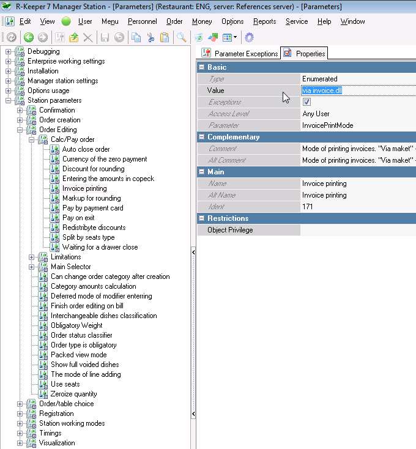Click the grey refresh toolbar icon
The width and height of the screenshot is (416, 449).
tap(12, 37)
